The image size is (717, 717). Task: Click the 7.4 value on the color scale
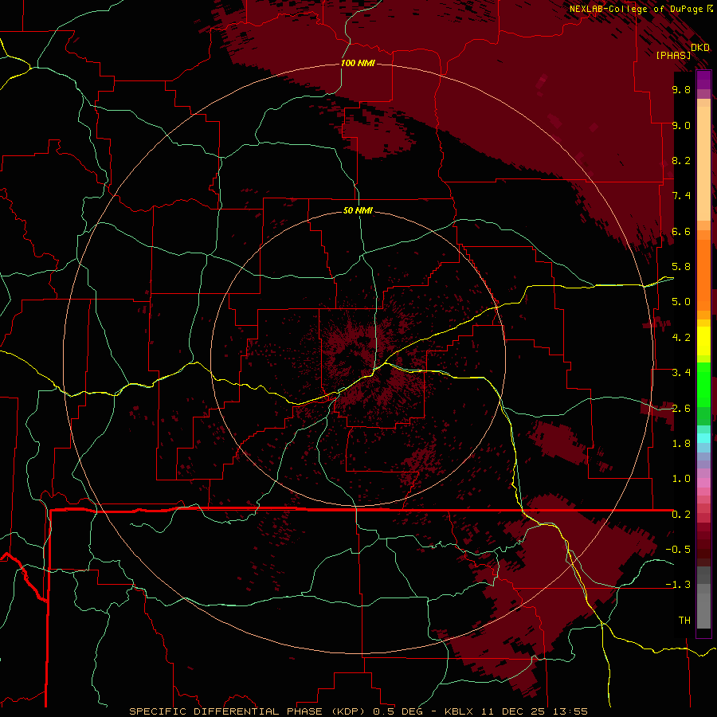point(681,196)
